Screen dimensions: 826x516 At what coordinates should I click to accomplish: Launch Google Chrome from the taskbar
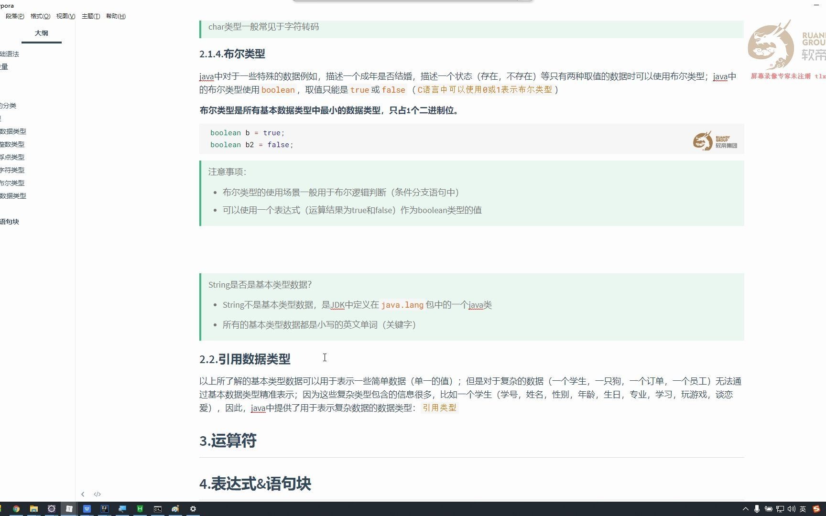(16, 509)
